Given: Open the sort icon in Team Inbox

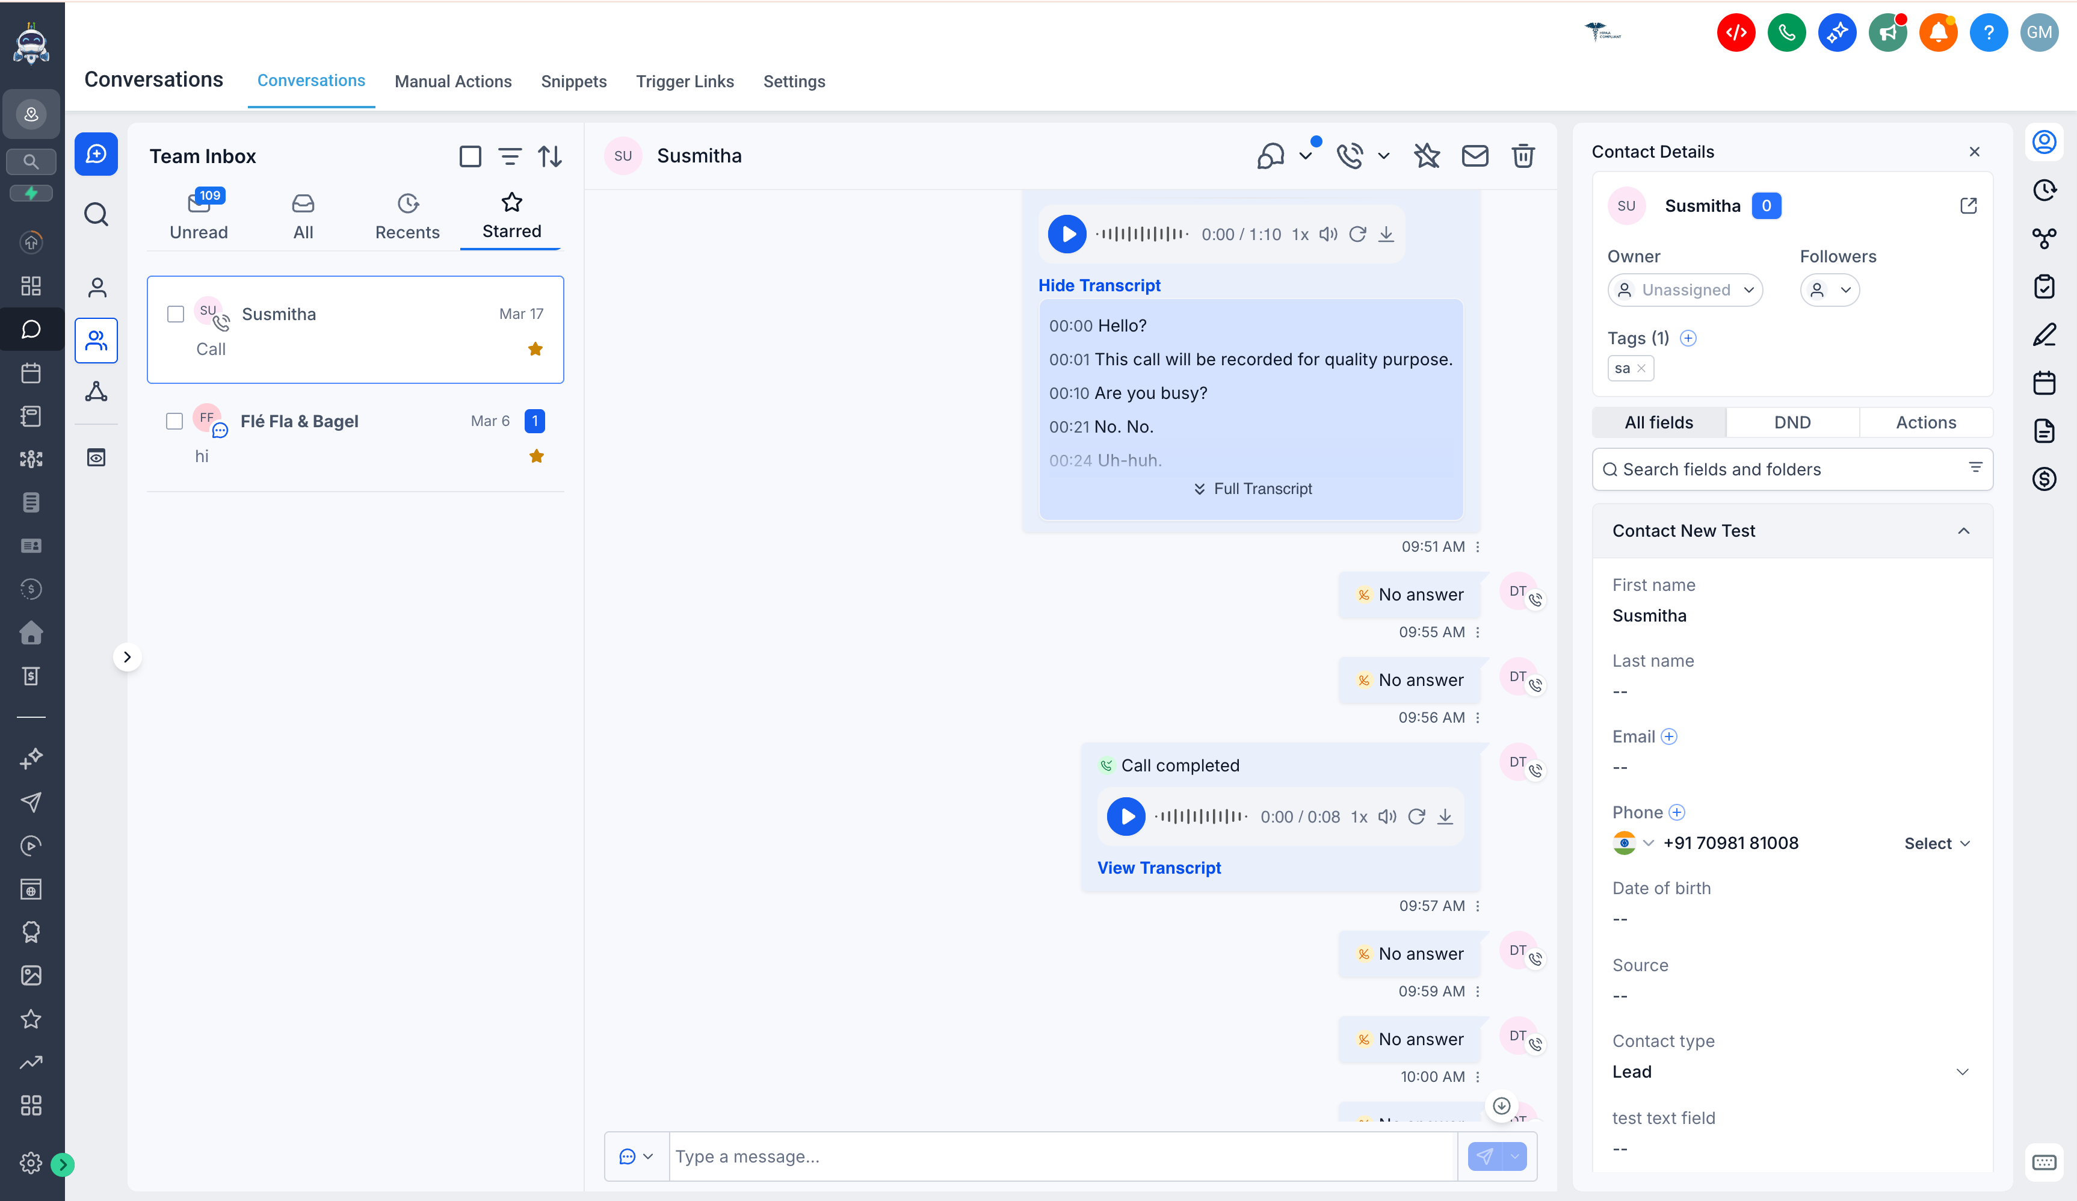Looking at the screenshot, I should pyautogui.click(x=551, y=156).
